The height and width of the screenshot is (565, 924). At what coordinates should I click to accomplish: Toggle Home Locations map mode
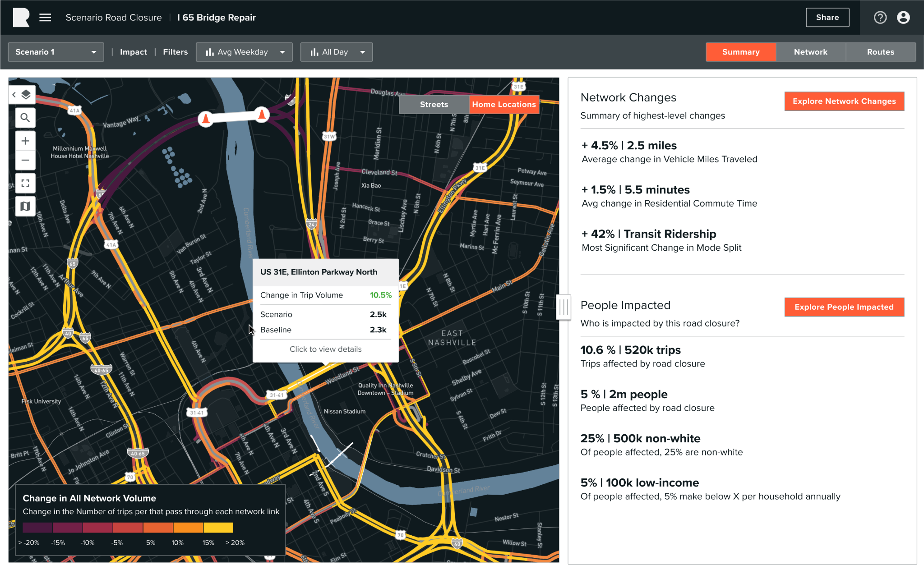[x=504, y=104]
